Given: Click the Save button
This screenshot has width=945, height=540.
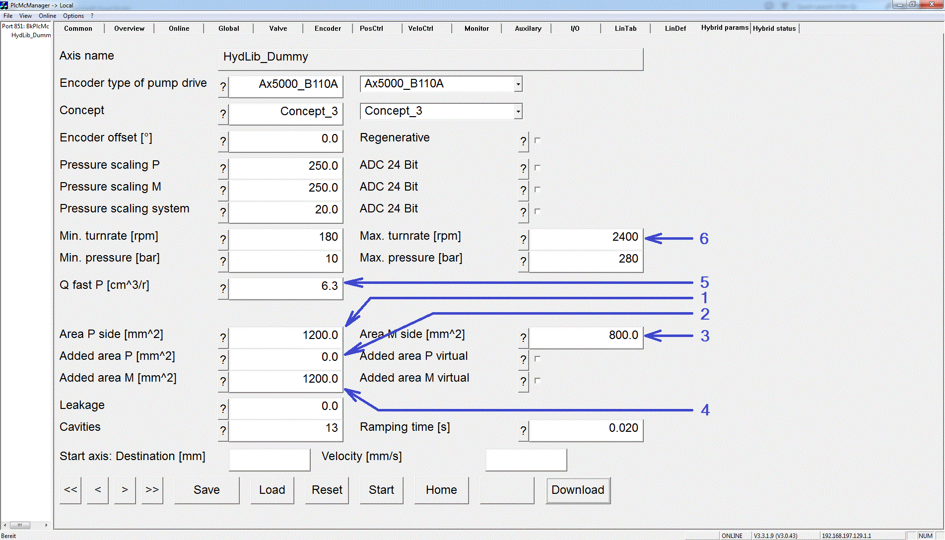Looking at the screenshot, I should pyautogui.click(x=206, y=490).
